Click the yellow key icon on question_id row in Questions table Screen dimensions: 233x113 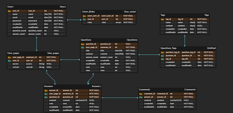pyautogui.click(x=82, y=44)
